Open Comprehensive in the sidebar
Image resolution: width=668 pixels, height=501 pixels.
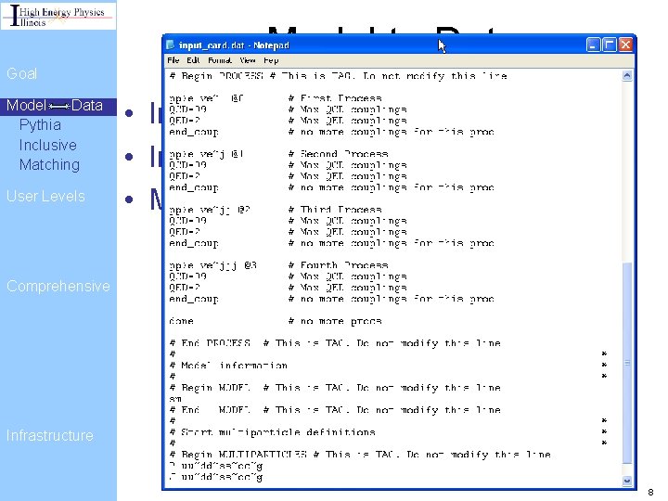coord(58,286)
